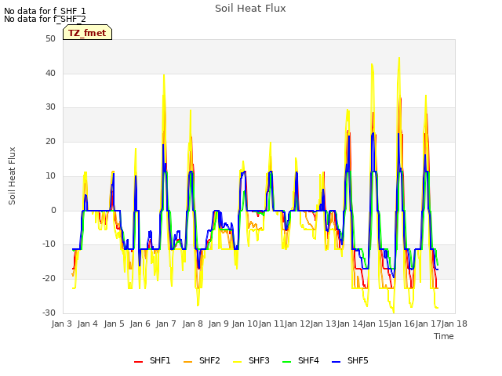Viewport: 502px width, 376px height.
Task: Click the y-axis tick label 20
Action: coord(50,141)
